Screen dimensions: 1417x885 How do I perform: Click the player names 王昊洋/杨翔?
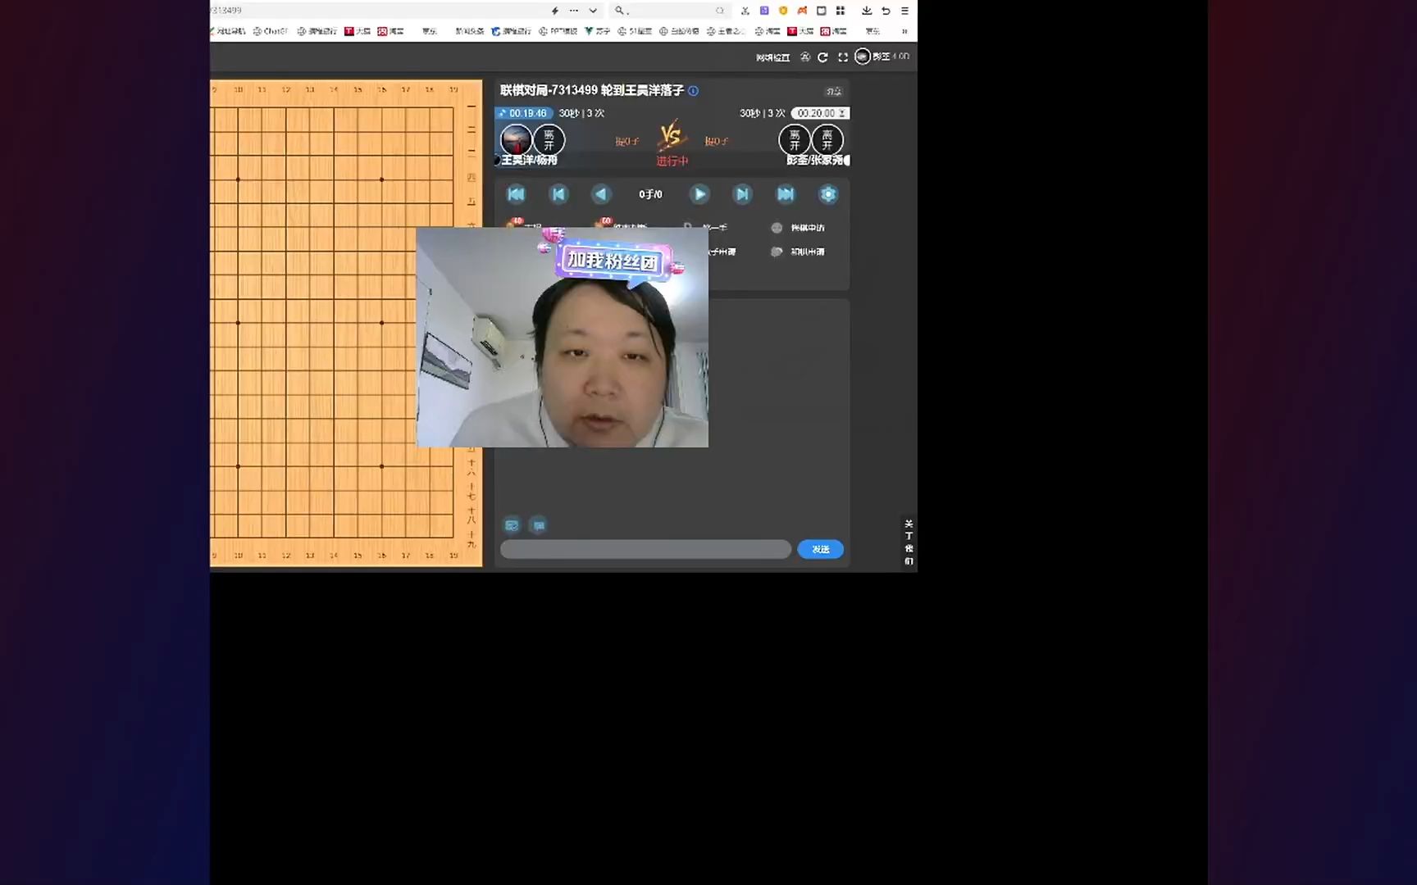point(529,160)
